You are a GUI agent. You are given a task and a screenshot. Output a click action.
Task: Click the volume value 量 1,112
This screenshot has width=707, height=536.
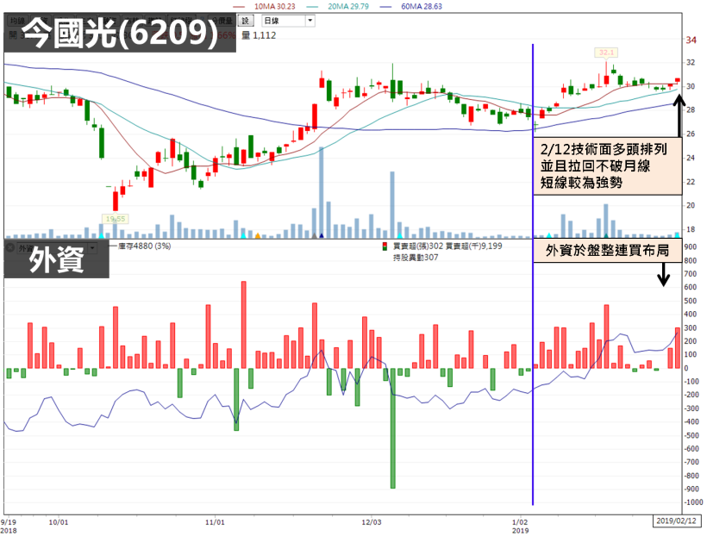click(259, 35)
